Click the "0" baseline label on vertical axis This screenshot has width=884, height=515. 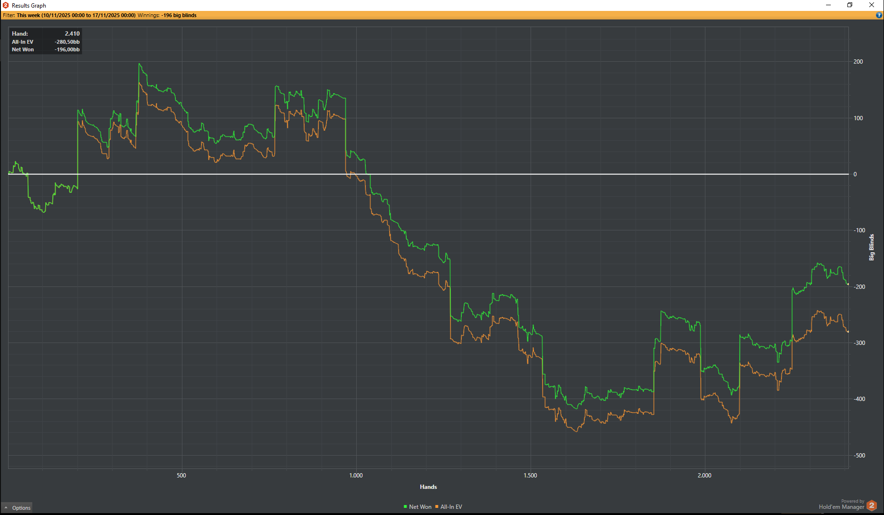click(855, 174)
